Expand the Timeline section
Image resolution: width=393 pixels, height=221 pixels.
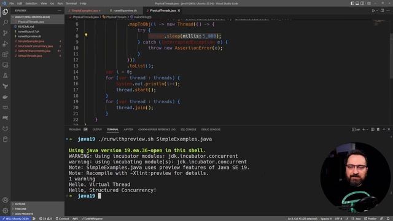[37, 209]
